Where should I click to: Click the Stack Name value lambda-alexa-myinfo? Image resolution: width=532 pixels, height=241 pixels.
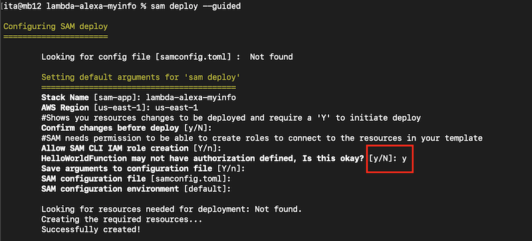pyautogui.click(x=191, y=98)
